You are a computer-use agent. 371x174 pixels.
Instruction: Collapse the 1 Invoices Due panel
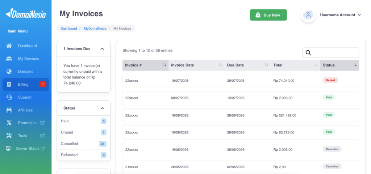[102, 48]
